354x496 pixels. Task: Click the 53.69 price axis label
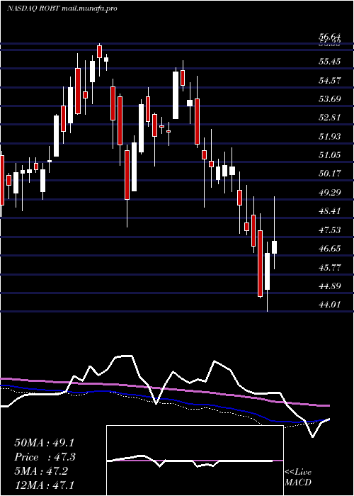(x=329, y=99)
